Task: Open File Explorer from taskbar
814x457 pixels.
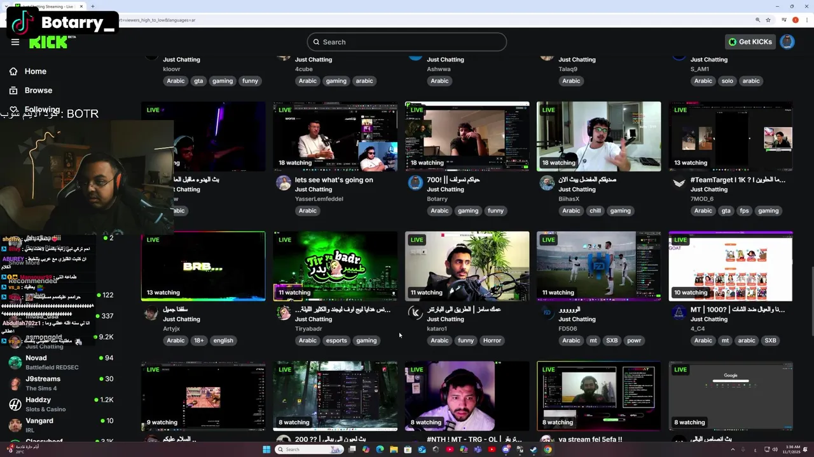Action: [394, 449]
